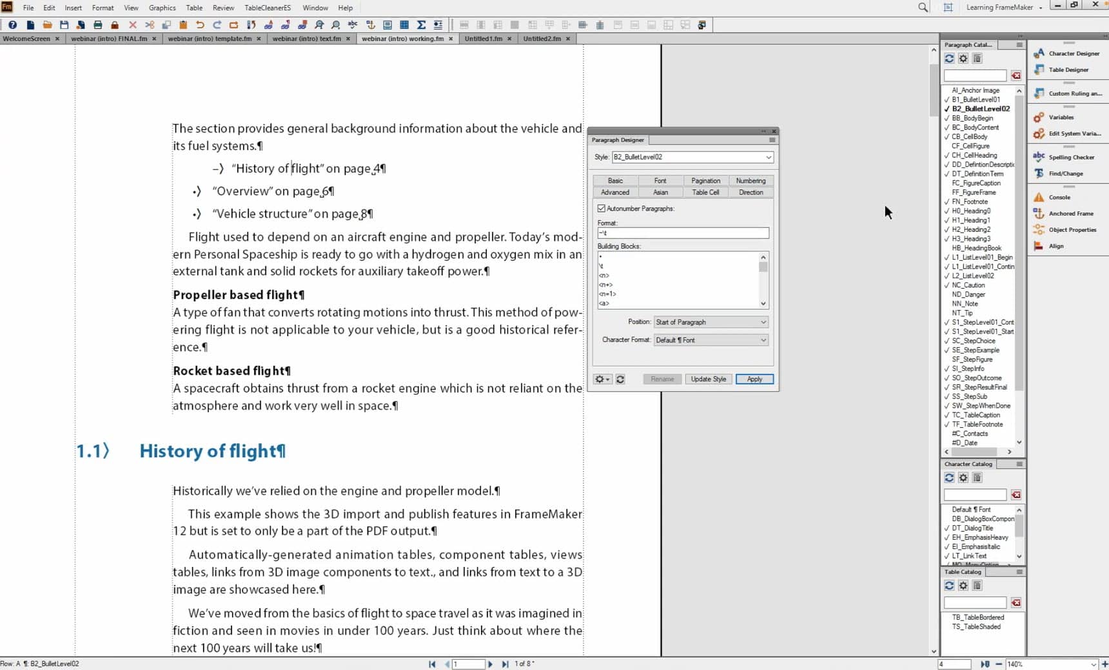Click the Apply button
The width and height of the screenshot is (1109, 670).
tap(754, 379)
